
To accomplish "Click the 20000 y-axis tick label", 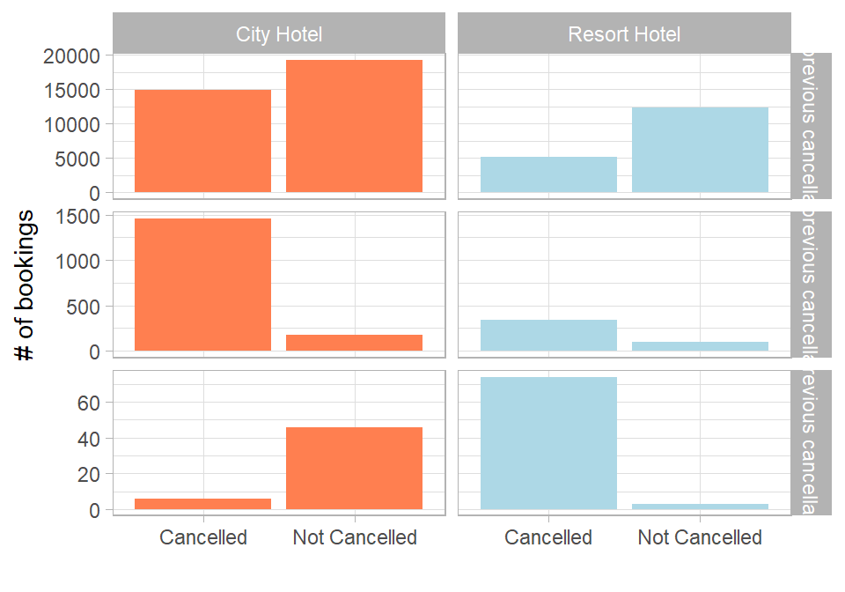I will pyautogui.click(x=73, y=56).
